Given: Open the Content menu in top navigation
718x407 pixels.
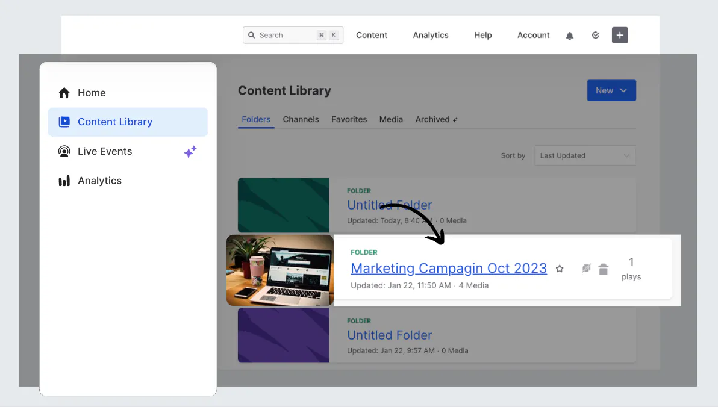Looking at the screenshot, I should [372, 36].
